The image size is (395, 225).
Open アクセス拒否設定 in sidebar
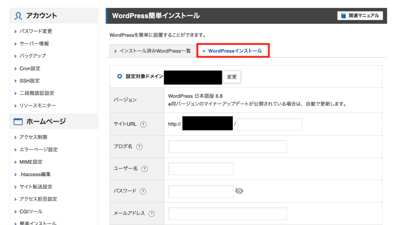tap(38, 199)
